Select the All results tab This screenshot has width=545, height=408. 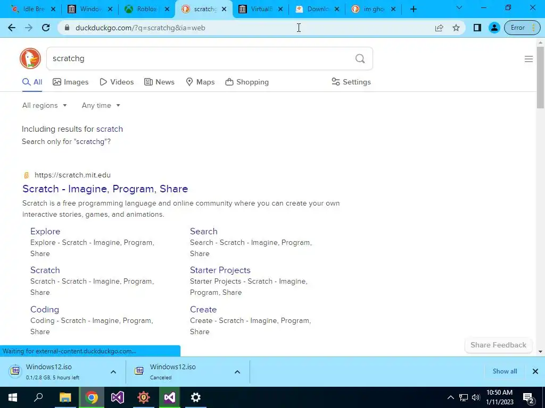[x=32, y=82]
